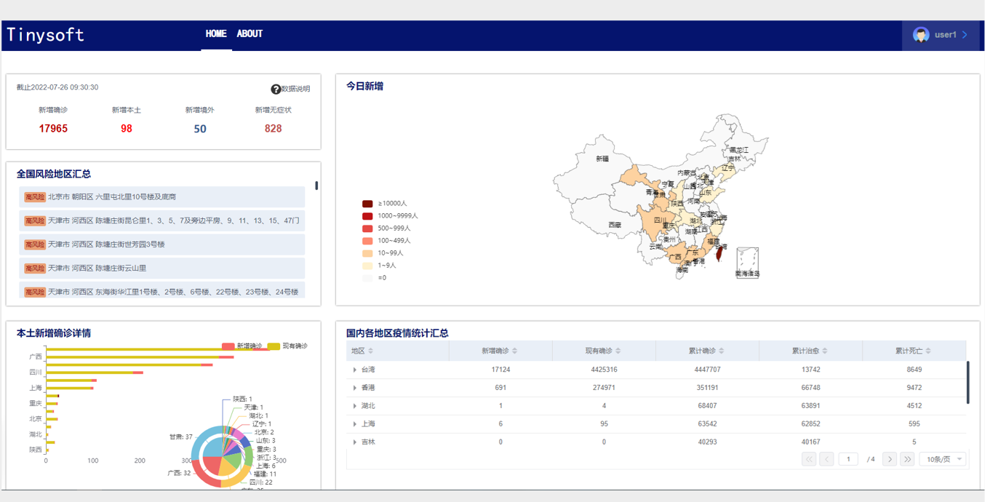Switch to the ABOUT navigation tab
Screen dimensions: 985x502
pos(250,34)
